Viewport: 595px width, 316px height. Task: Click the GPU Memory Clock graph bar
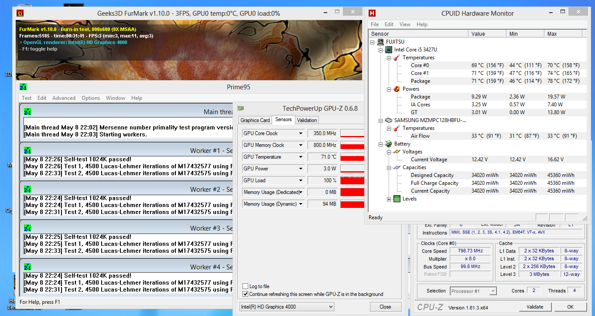352,145
